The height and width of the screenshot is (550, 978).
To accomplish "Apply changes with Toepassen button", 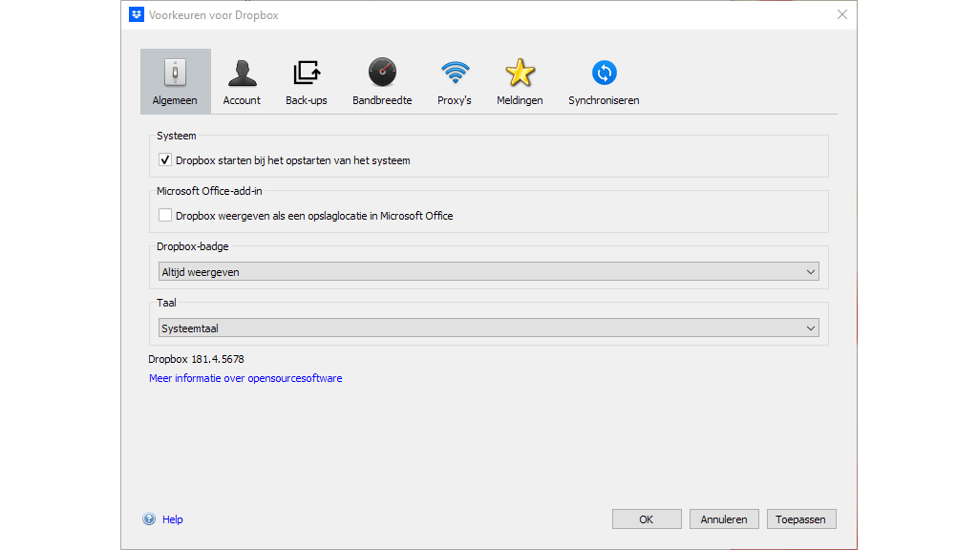I will tap(801, 518).
